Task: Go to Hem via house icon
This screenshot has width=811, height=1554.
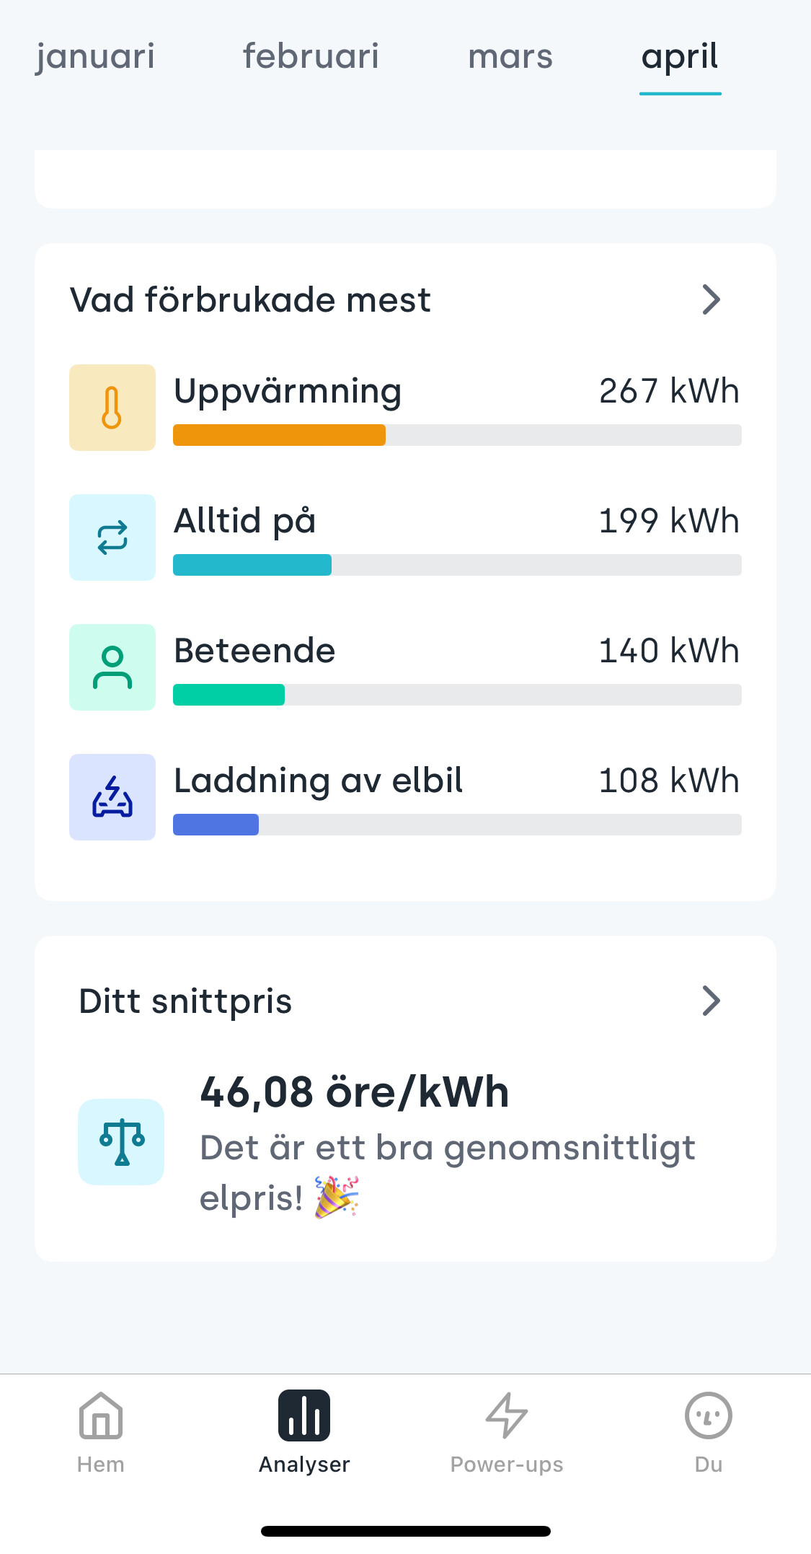Action: click(x=101, y=1416)
